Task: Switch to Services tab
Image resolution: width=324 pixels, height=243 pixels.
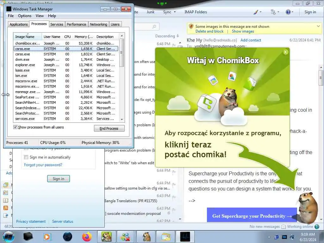Action: 57,24
